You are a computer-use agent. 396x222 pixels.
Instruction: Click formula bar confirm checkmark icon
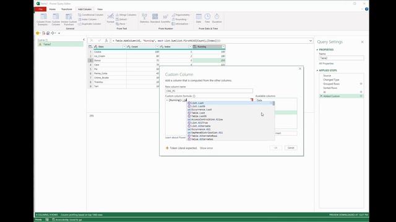coord(99,41)
